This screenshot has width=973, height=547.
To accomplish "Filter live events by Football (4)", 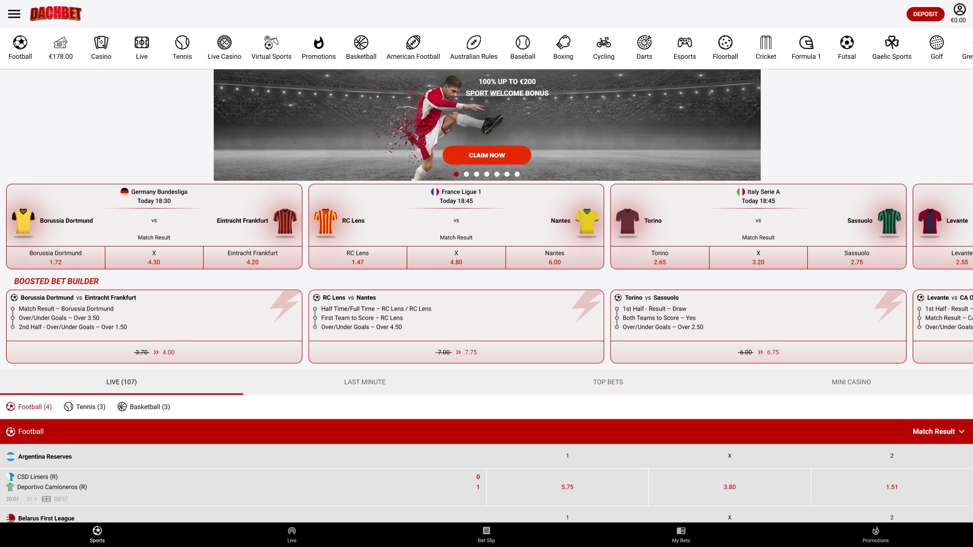I will (x=29, y=407).
